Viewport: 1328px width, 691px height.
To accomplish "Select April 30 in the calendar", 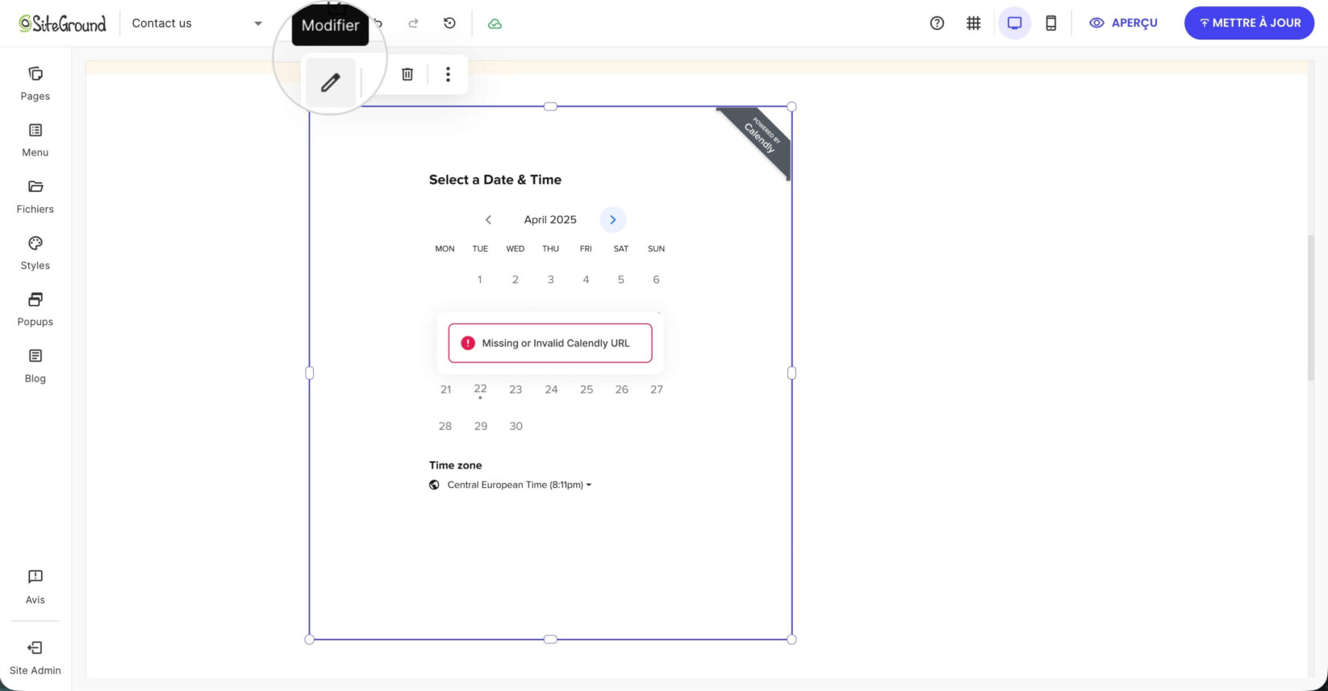I will (516, 426).
